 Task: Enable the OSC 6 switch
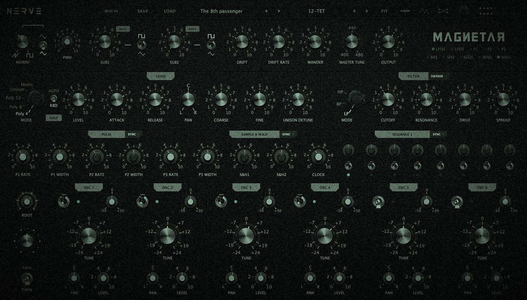(x=457, y=202)
